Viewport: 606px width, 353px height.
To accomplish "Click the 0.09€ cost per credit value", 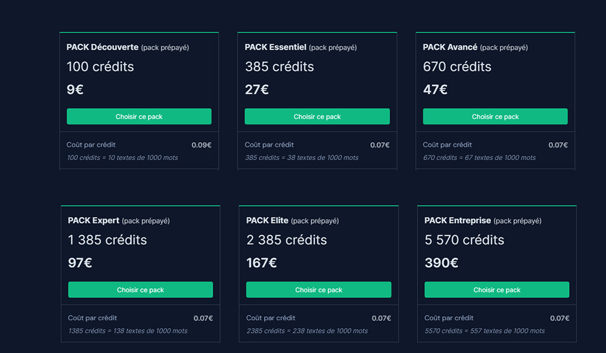I will click(201, 145).
